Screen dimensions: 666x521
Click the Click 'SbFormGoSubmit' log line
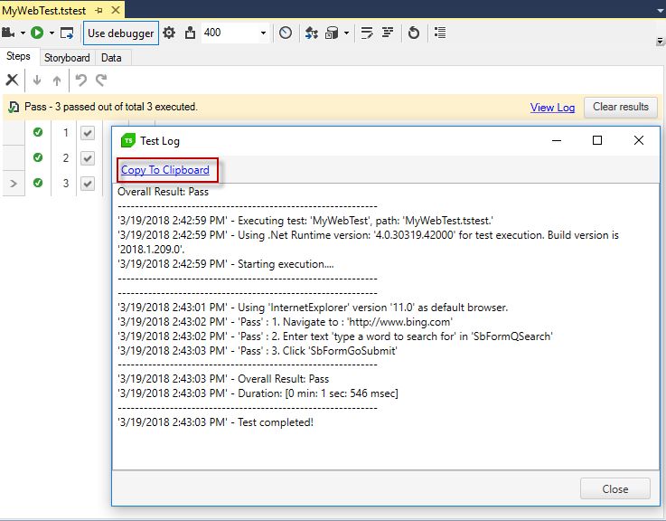tap(258, 351)
